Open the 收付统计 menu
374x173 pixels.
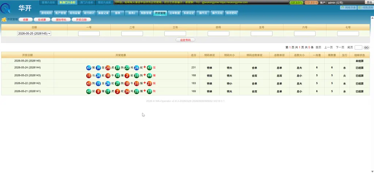click(89, 13)
